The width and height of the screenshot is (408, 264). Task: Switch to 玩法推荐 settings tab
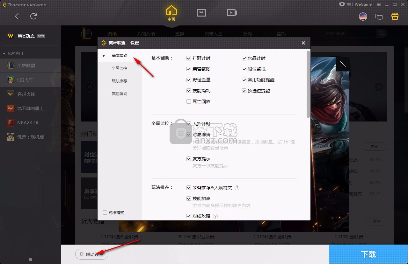(x=120, y=81)
